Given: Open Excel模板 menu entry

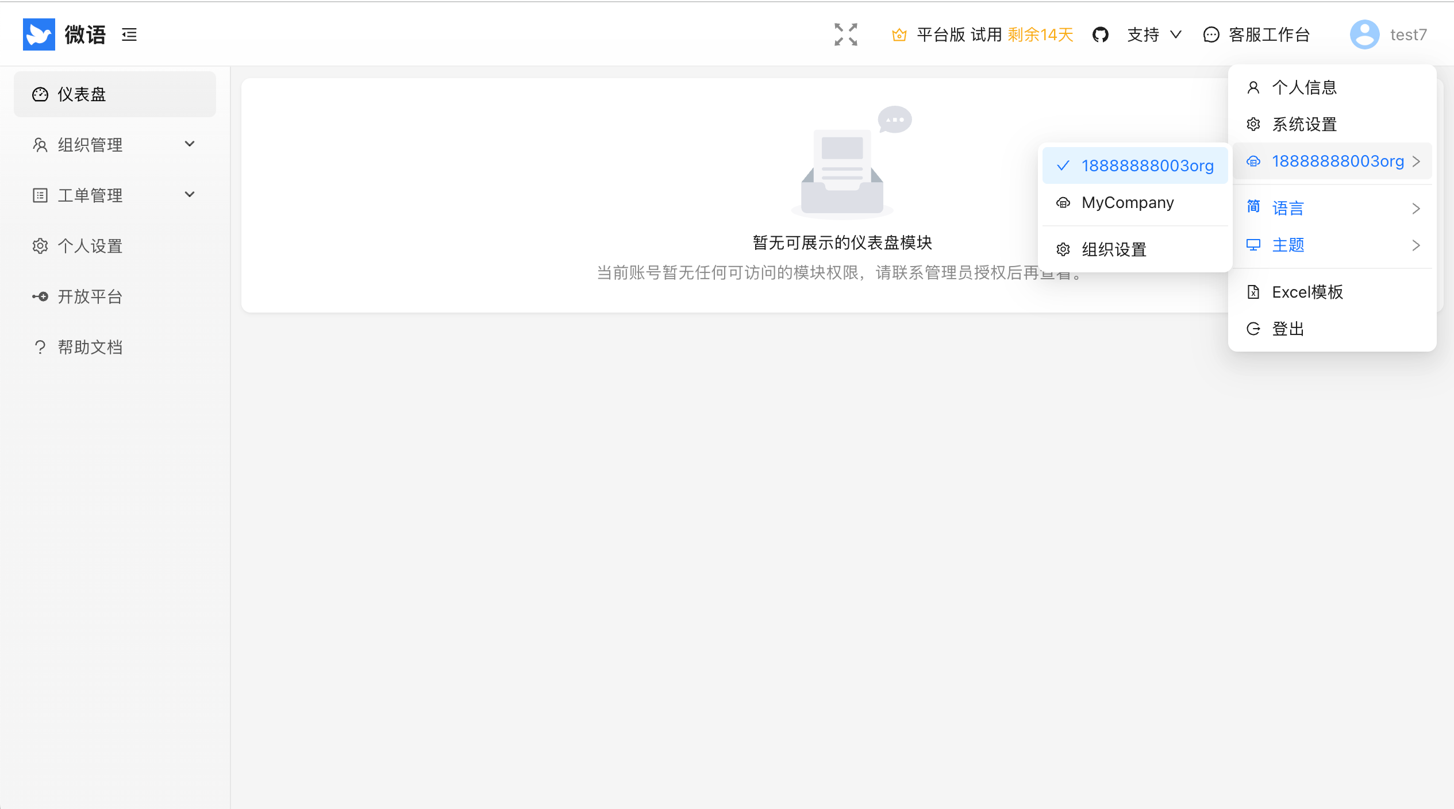Looking at the screenshot, I should (x=1332, y=292).
